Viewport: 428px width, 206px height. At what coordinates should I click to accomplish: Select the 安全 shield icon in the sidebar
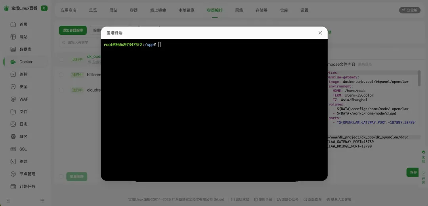(13, 87)
